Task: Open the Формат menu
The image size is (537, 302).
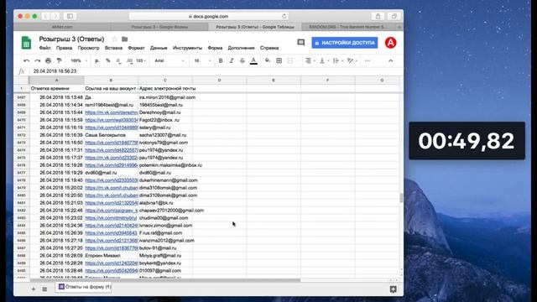Action: tap(136, 48)
